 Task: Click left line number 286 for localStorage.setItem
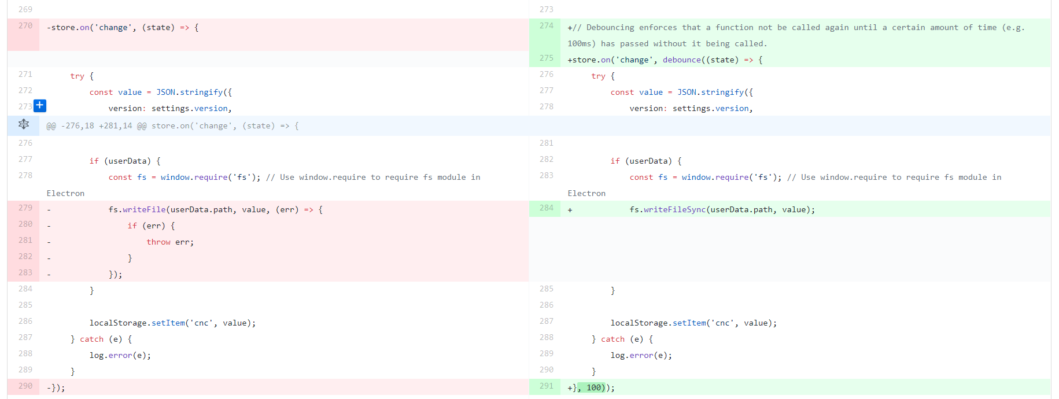(x=25, y=322)
